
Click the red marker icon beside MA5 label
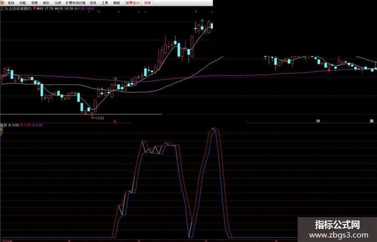34,8
